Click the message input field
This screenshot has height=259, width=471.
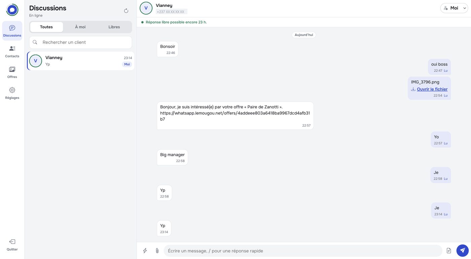[303, 251]
